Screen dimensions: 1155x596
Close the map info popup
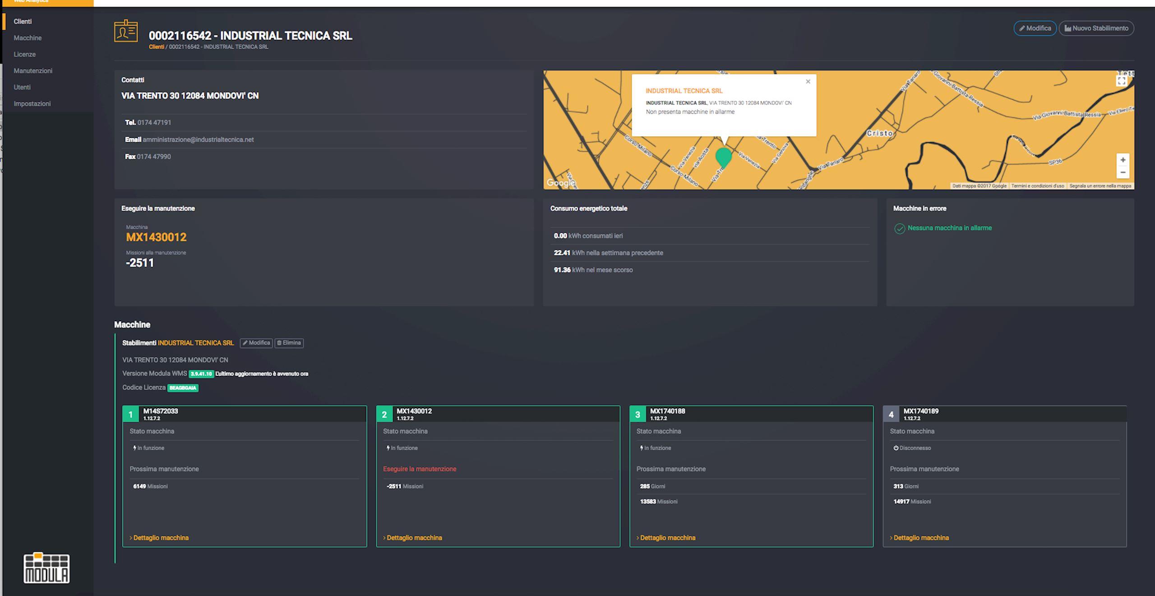(x=808, y=82)
